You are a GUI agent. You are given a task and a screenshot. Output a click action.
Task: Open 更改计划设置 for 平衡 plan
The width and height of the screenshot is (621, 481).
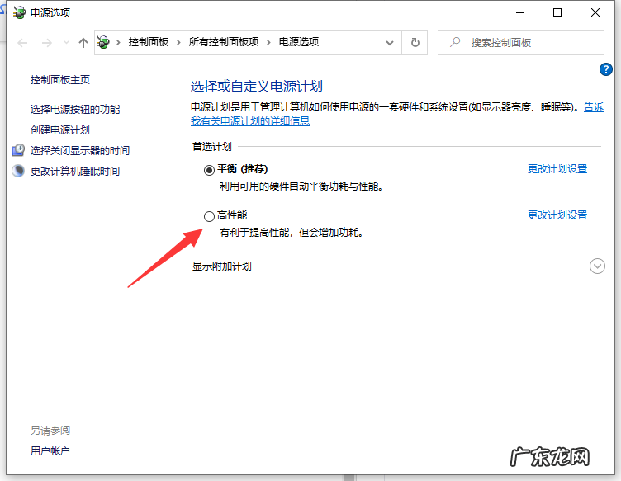click(x=557, y=169)
